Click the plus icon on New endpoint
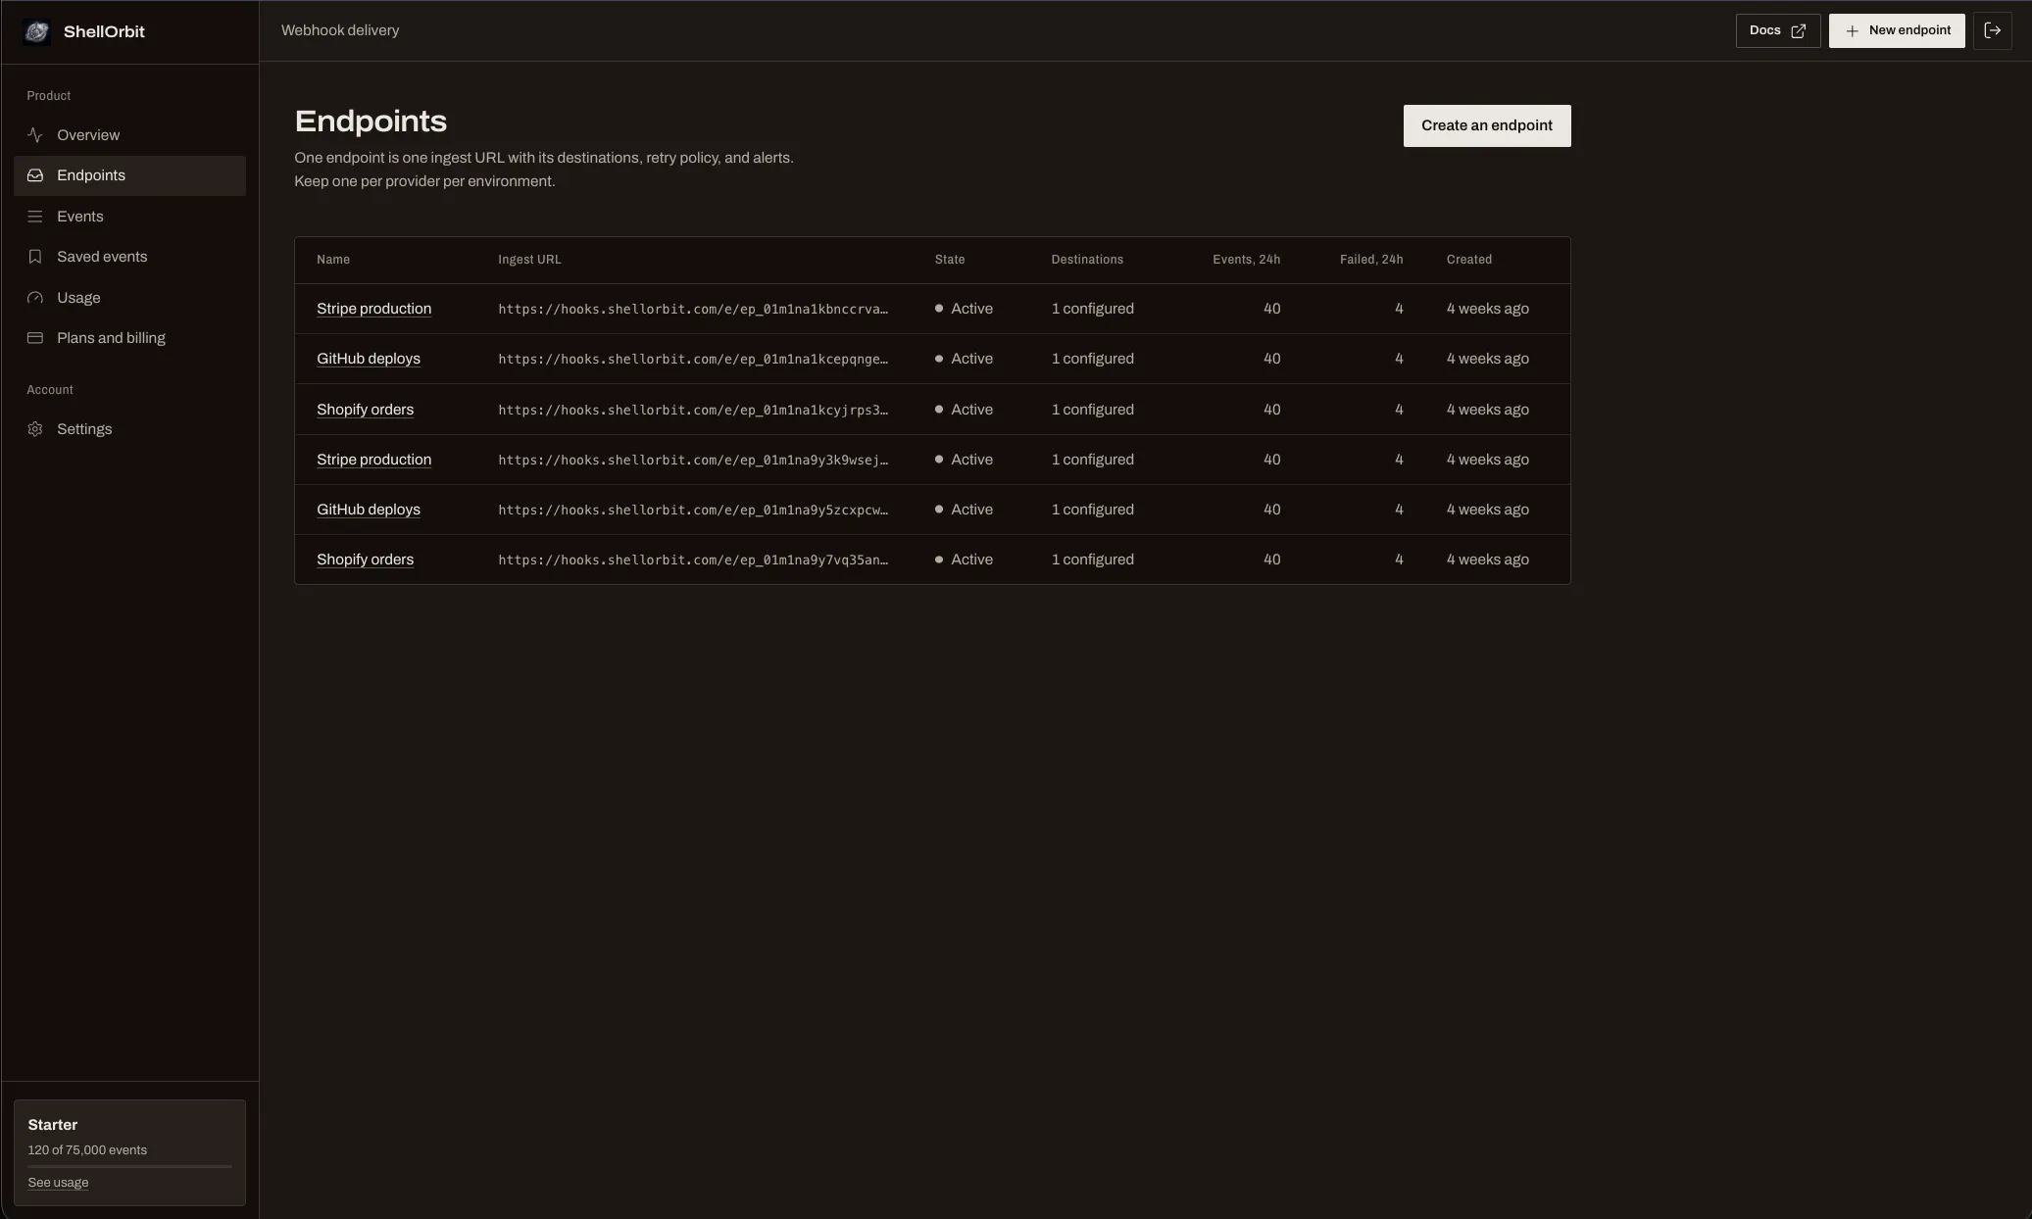This screenshot has width=2032, height=1219. [x=1852, y=31]
